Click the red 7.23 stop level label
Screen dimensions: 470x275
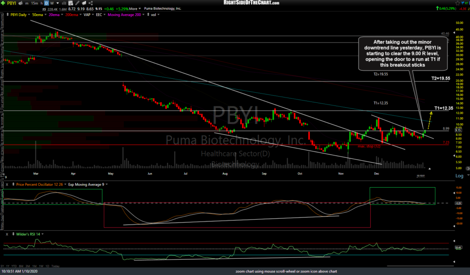[x=446, y=142]
